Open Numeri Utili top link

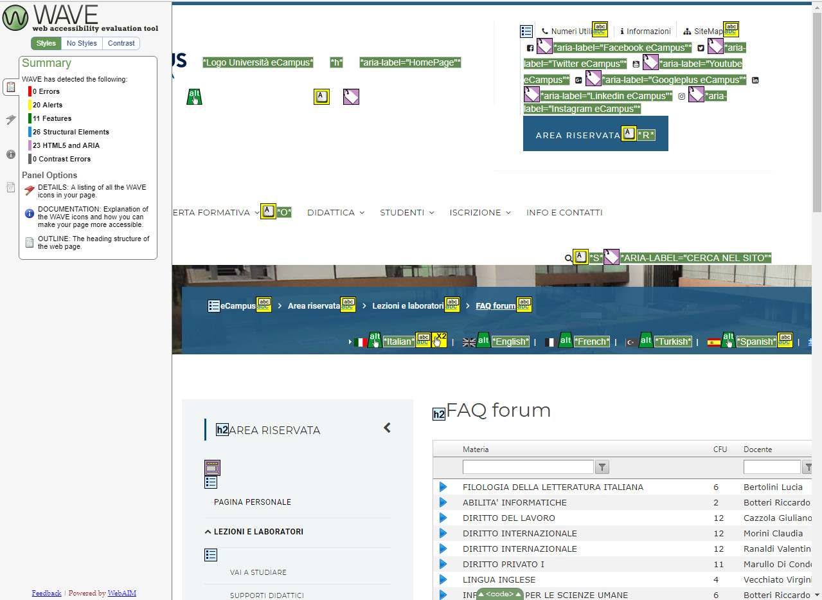[x=567, y=31]
